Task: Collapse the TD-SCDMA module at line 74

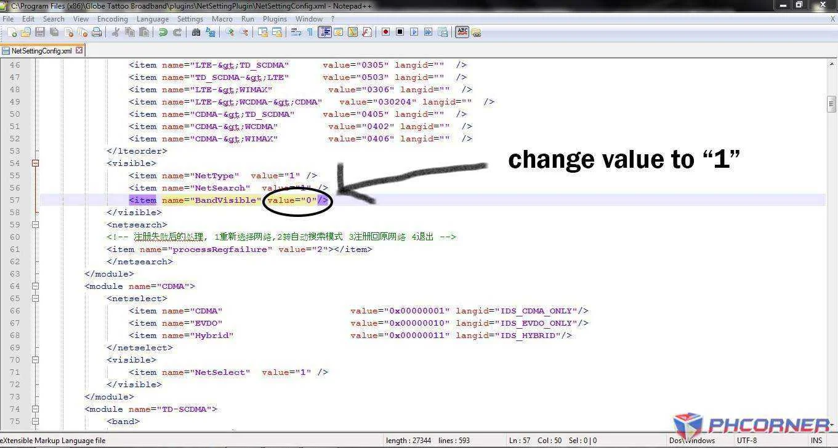Action: pos(35,409)
